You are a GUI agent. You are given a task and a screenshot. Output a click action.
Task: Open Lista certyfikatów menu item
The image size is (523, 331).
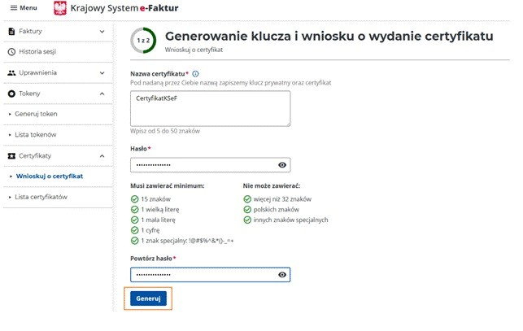[x=41, y=197]
